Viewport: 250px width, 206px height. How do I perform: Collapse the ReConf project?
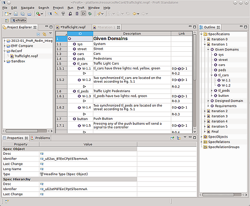click(5, 51)
